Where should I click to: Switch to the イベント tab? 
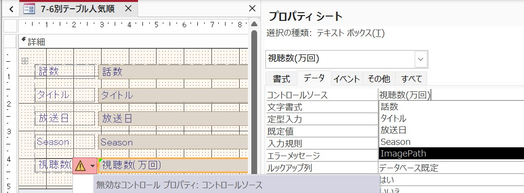[x=347, y=79]
